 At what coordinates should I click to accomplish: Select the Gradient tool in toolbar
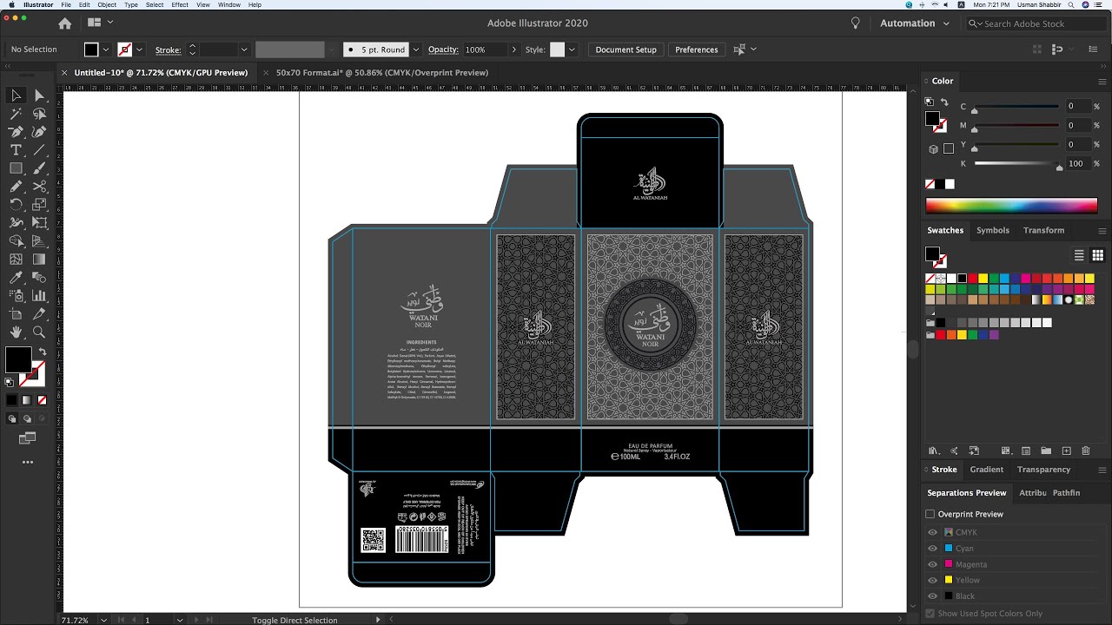click(39, 260)
